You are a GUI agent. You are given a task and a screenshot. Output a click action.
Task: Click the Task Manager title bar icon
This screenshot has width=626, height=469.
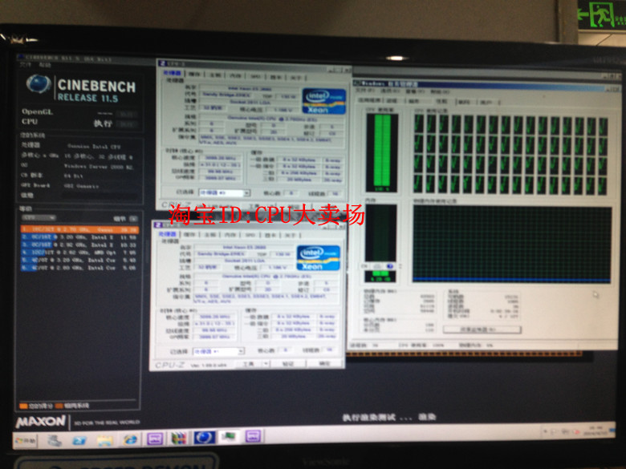tap(356, 83)
